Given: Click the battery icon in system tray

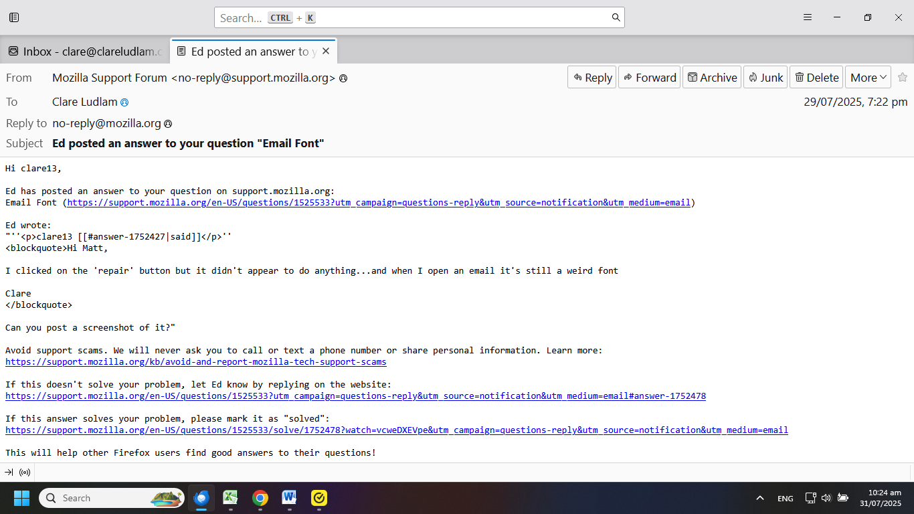Looking at the screenshot, I should [x=843, y=498].
